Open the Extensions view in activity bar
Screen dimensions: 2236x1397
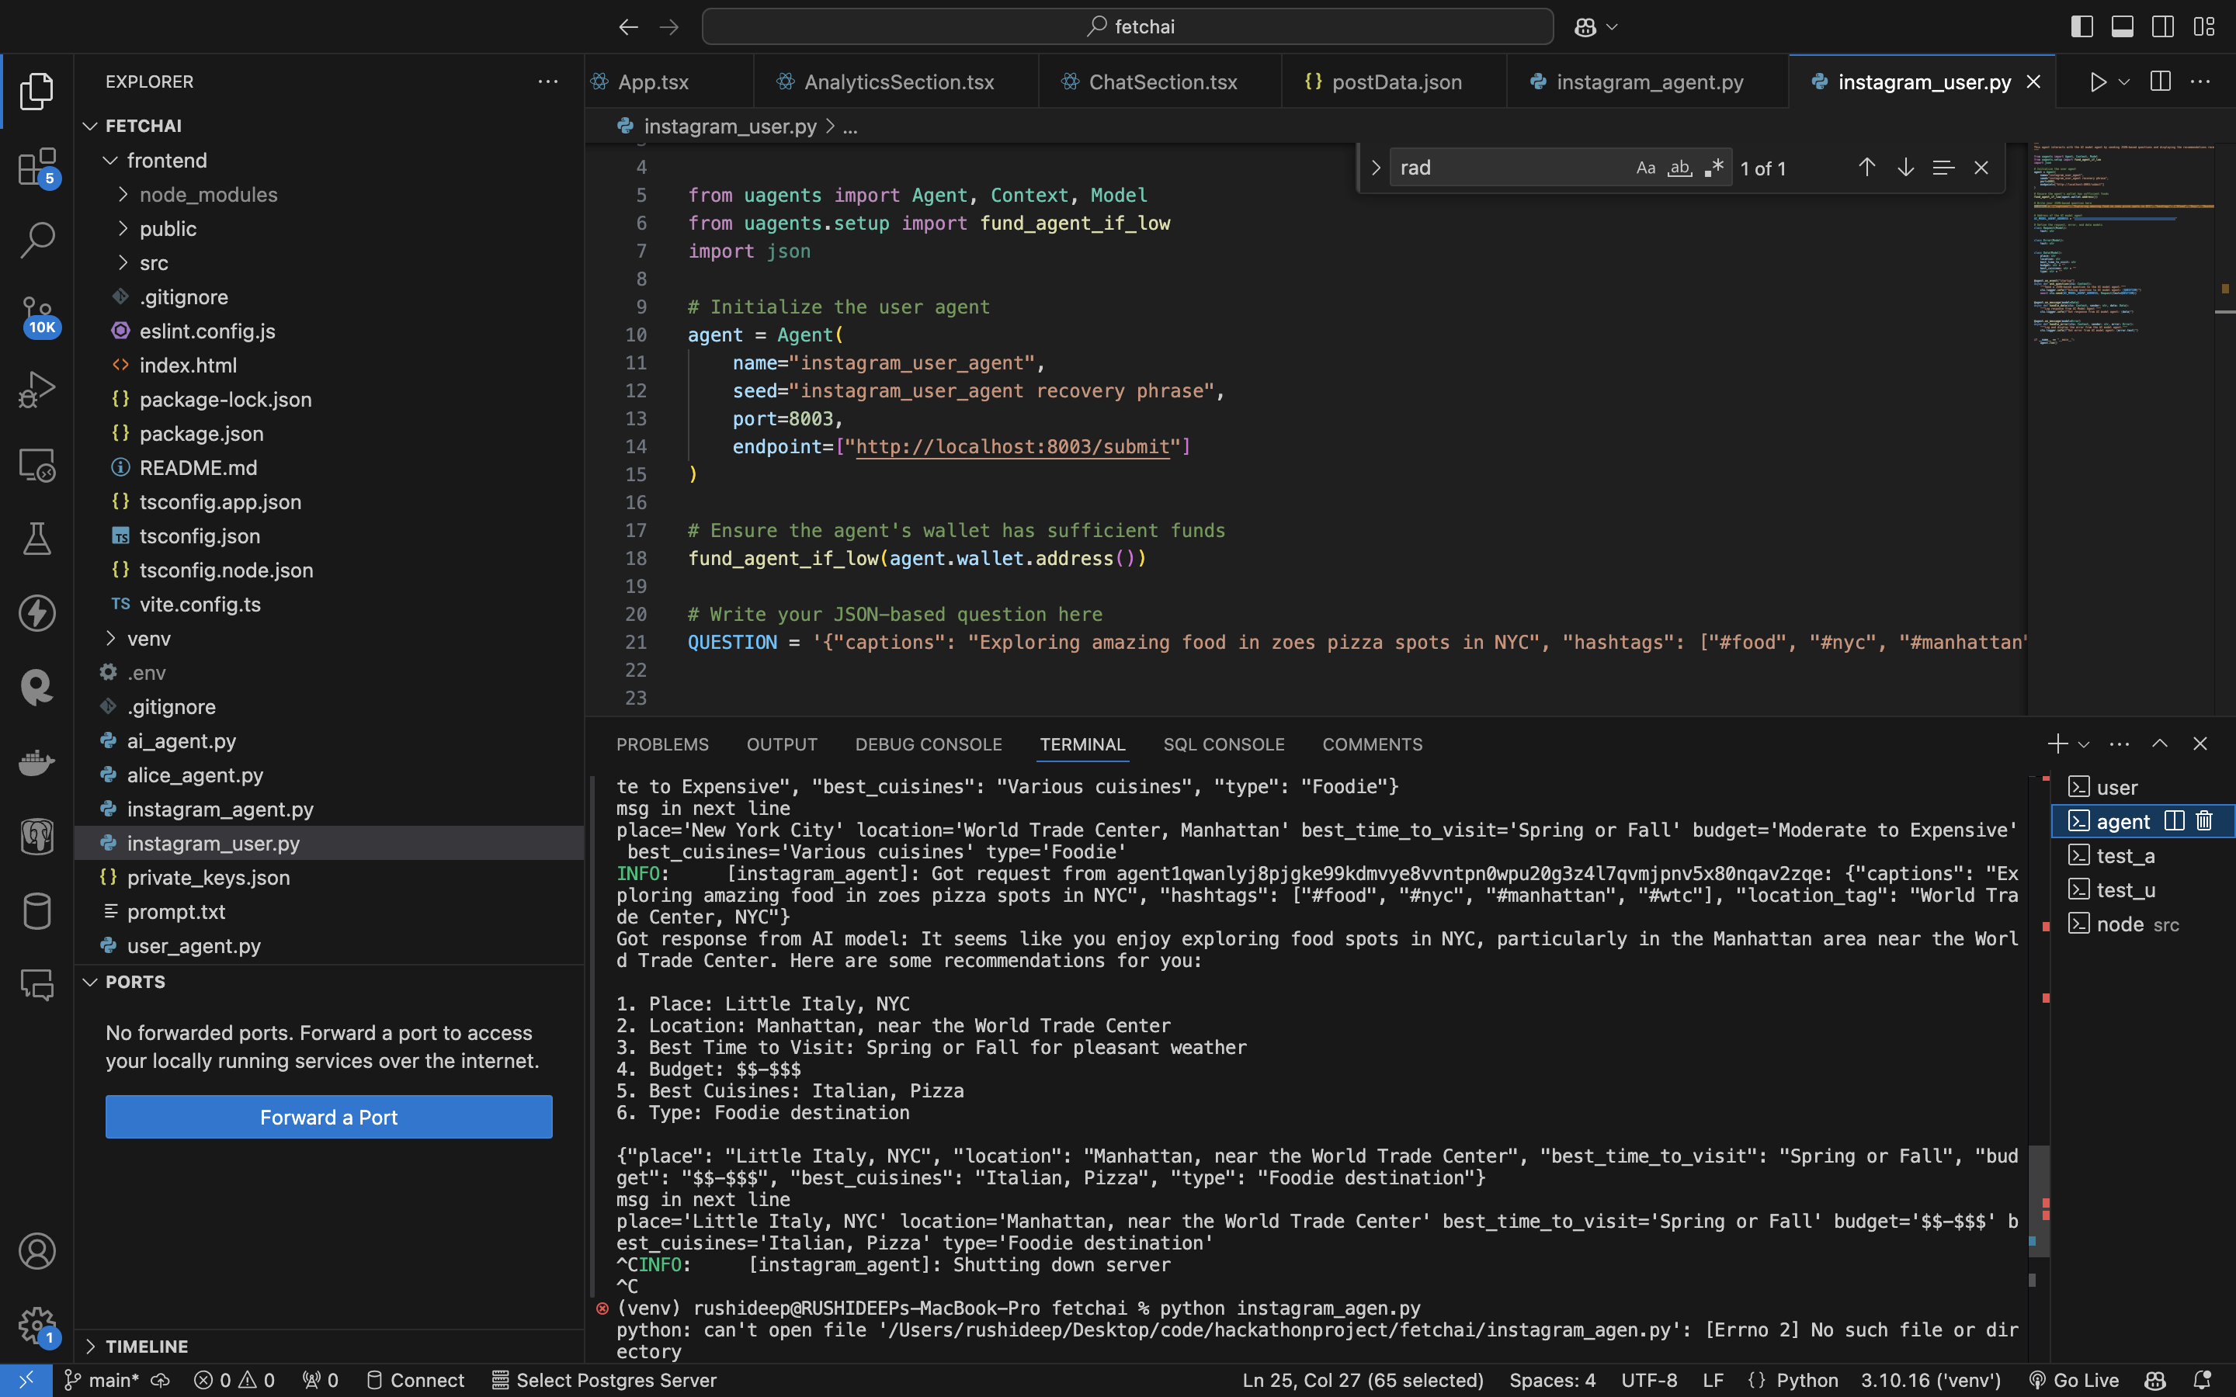[x=37, y=167]
